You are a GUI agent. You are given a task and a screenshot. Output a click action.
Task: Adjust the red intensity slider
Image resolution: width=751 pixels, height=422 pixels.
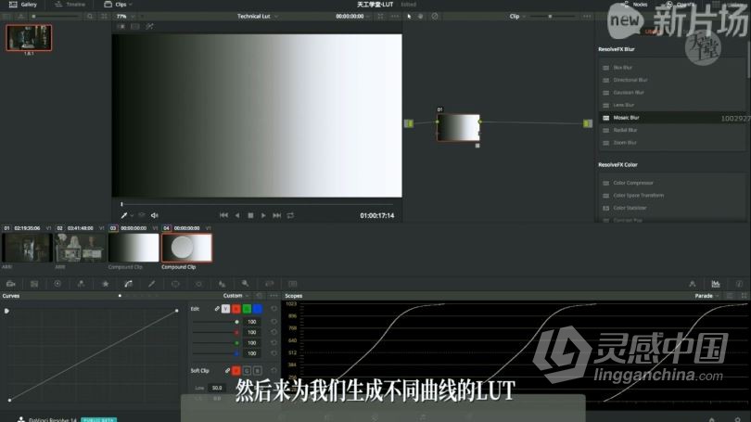point(215,332)
